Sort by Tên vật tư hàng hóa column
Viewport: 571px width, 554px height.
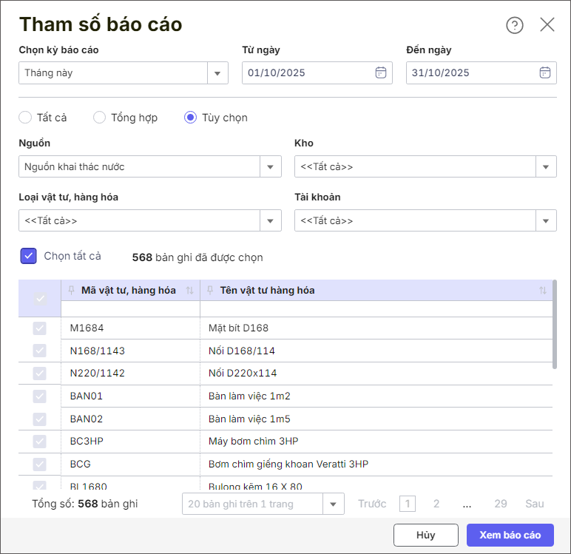click(543, 291)
